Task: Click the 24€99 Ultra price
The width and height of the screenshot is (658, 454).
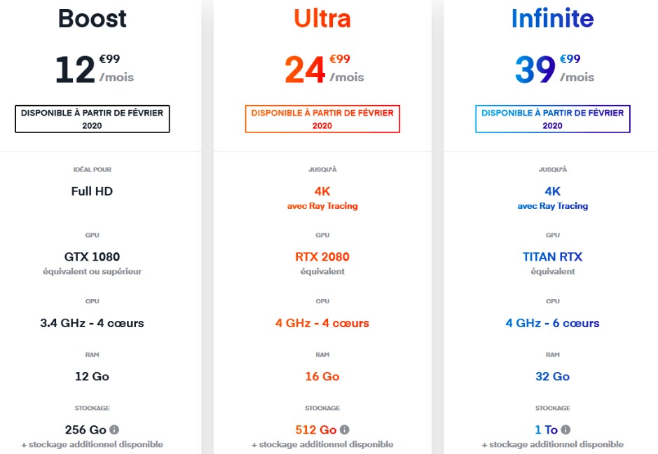Action: tap(324, 69)
